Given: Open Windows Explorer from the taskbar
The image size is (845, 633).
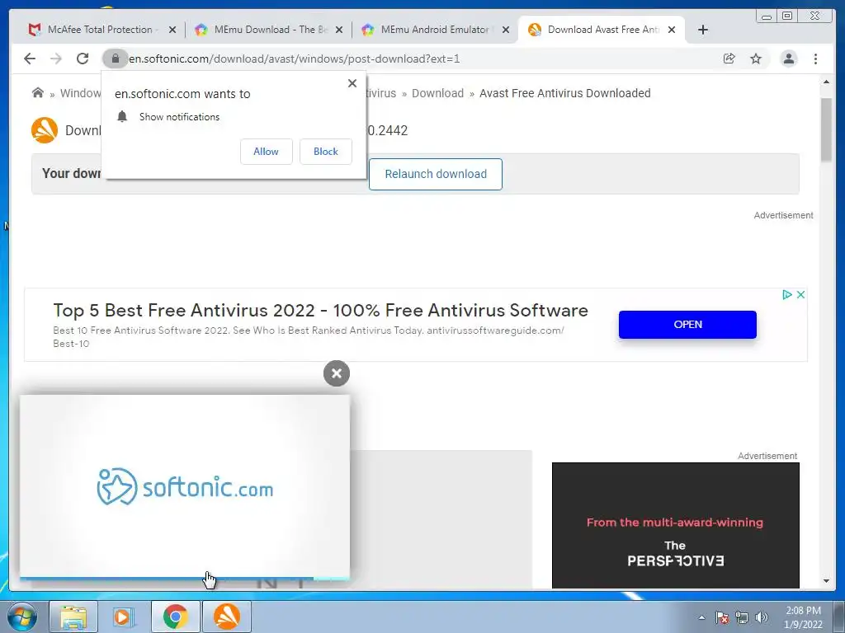Looking at the screenshot, I should (73, 617).
